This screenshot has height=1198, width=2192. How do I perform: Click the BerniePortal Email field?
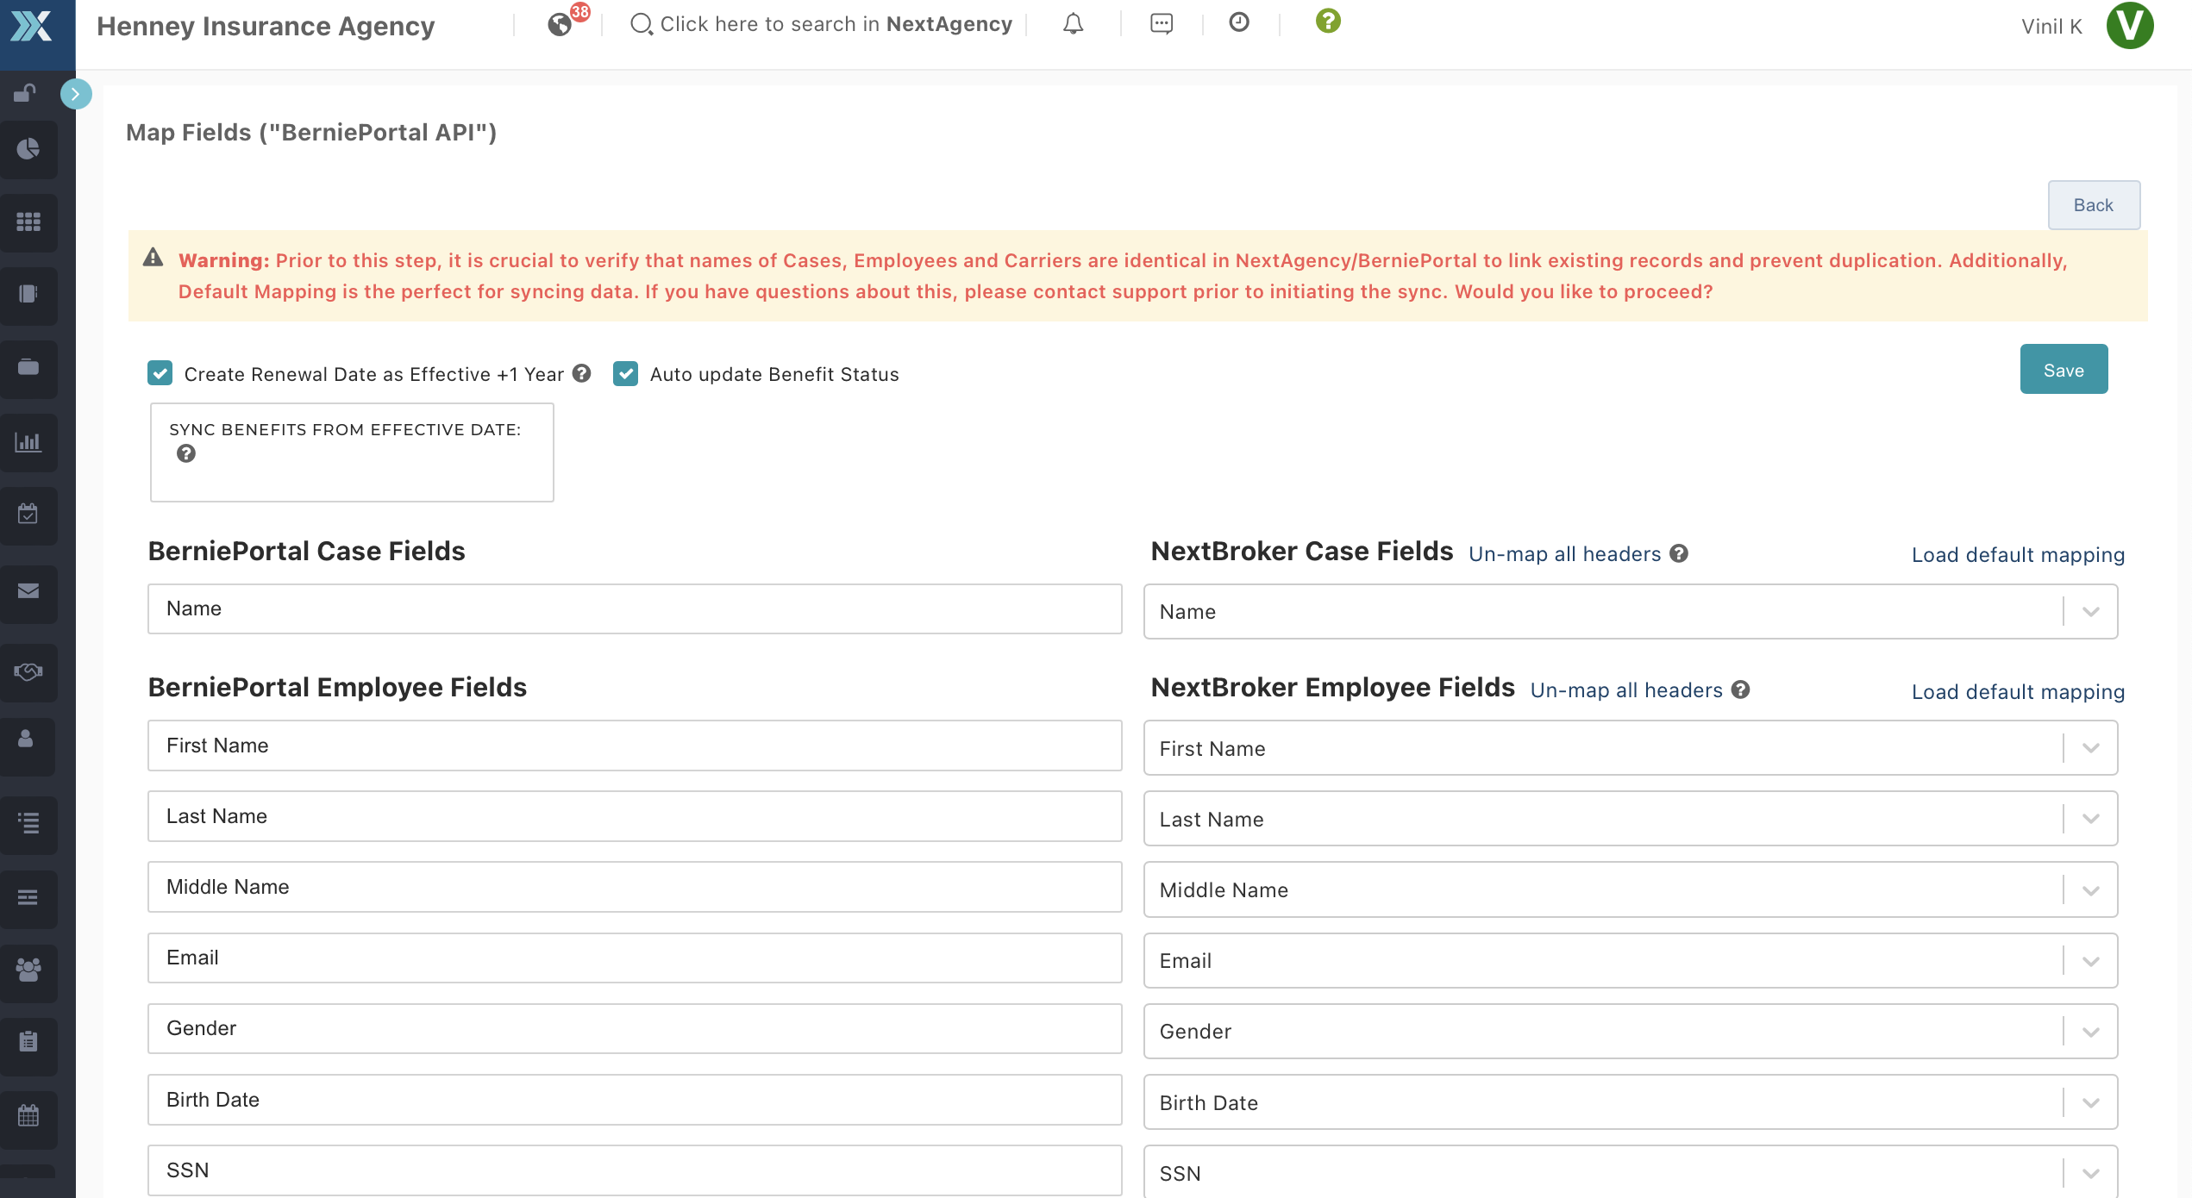pyautogui.click(x=635, y=958)
